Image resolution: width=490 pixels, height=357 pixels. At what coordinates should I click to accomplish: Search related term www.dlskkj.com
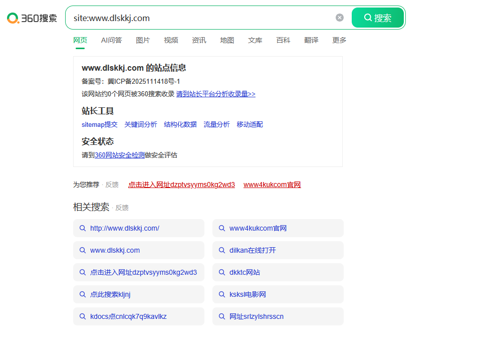[x=139, y=250]
